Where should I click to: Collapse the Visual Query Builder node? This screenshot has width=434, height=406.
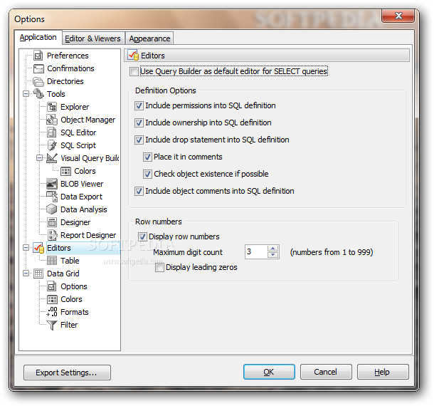pyautogui.click(x=40, y=158)
